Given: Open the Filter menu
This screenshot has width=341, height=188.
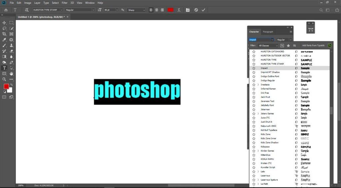Looking at the screenshot, I should point(65,3).
